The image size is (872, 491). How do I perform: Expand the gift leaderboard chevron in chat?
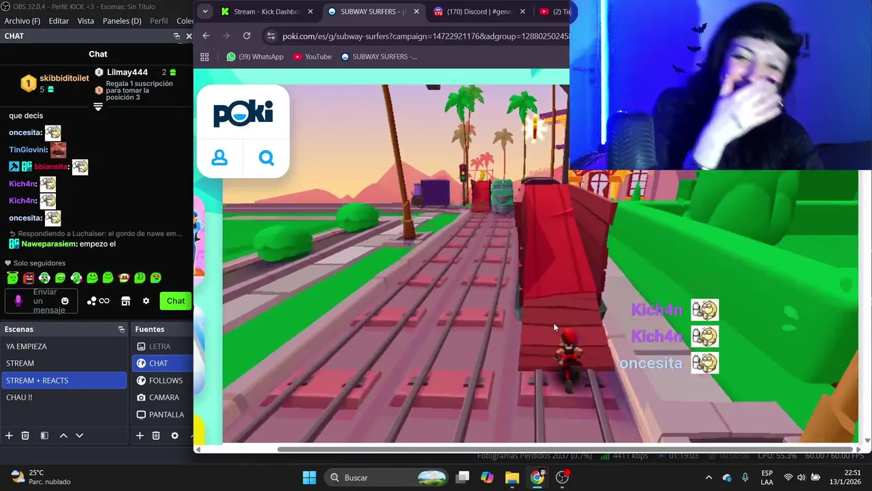[x=98, y=106]
